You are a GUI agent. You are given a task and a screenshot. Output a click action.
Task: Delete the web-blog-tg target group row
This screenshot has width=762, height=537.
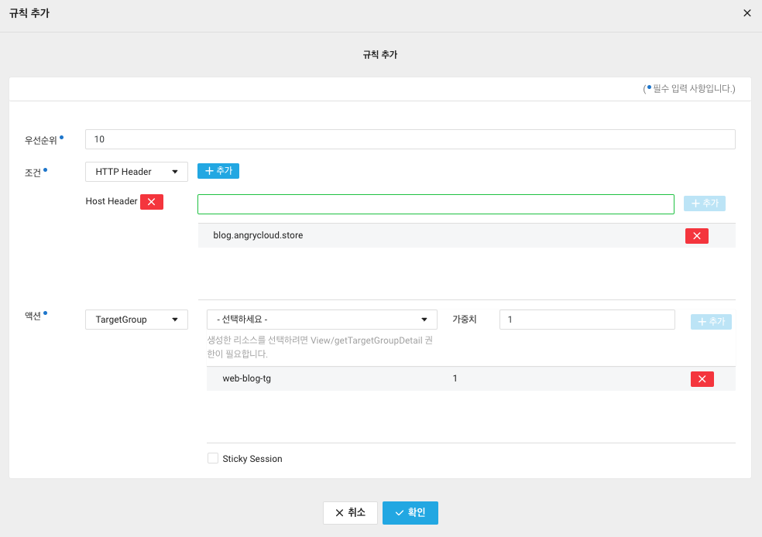point(702,379)
